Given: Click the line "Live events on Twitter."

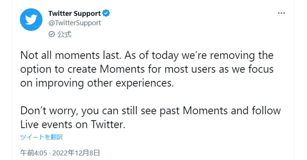Looking at the screenshot, I should (x=73, y=125).
